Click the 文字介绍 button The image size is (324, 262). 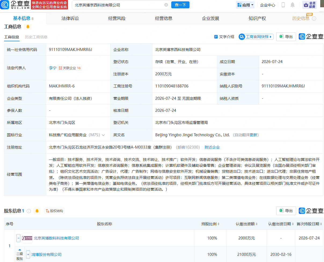[224, 37]
